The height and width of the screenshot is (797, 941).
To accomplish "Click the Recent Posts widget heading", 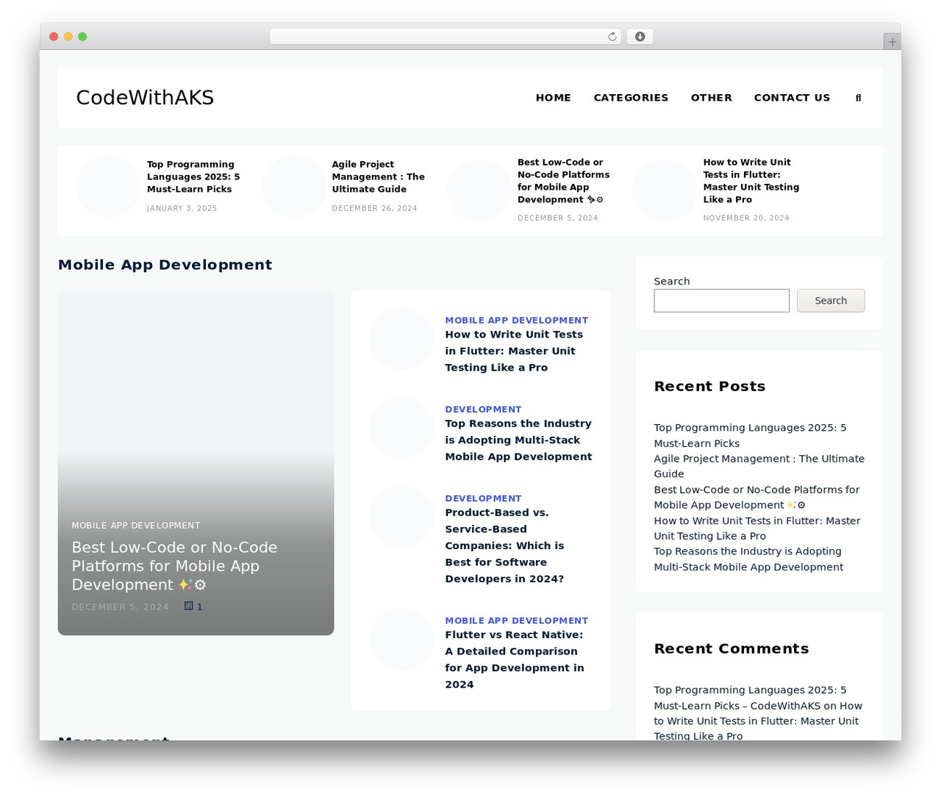I will [709, 386].
